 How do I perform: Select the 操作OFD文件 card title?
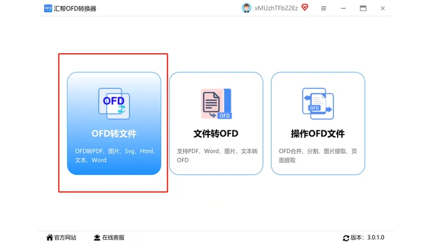coord(318,133)
